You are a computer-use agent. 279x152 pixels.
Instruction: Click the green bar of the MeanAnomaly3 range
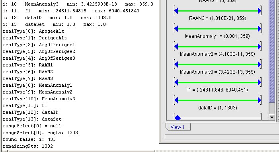point(218,64)
